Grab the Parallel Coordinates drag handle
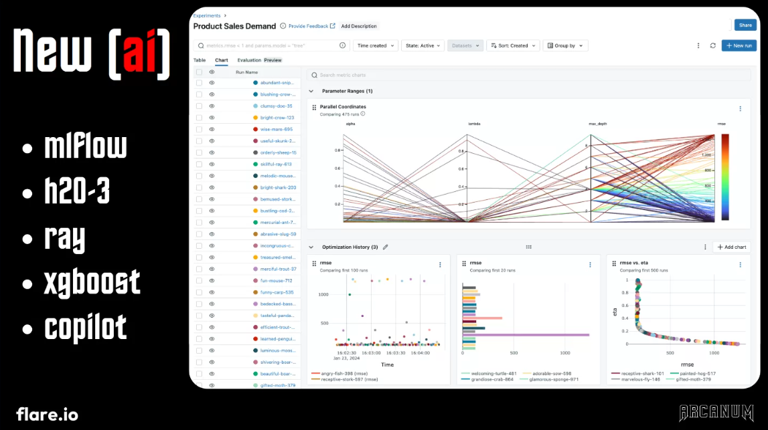768x430 pixels. pyautogui.click(x=314, y=108)
